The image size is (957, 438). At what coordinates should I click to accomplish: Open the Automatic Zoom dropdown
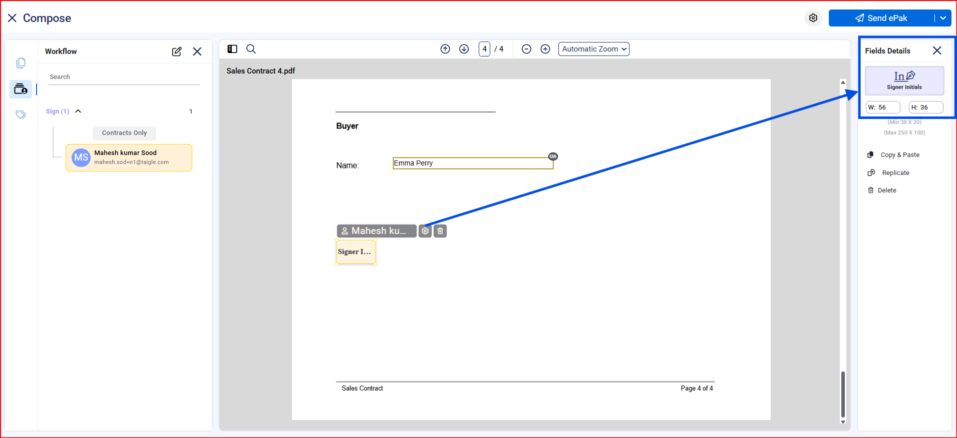[593, 49]
